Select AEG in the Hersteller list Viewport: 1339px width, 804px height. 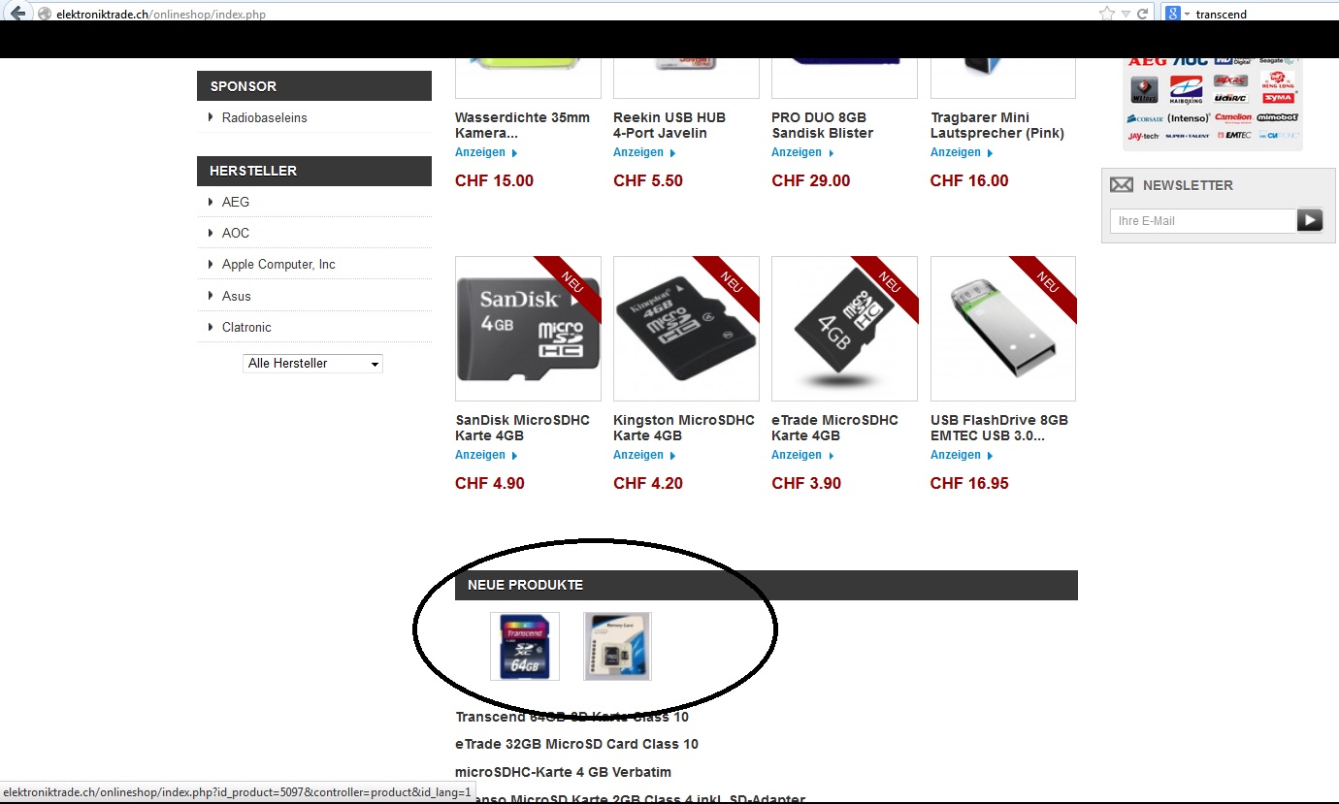click(x=236, y=202)
